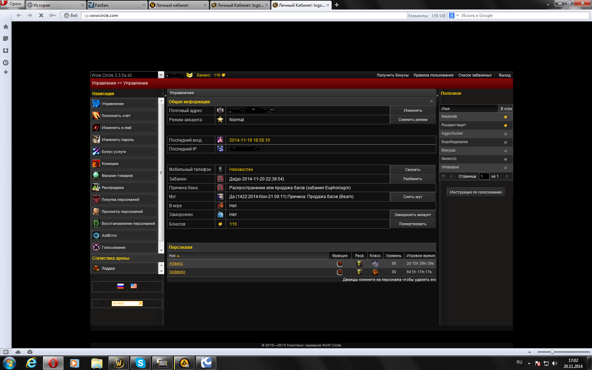Click the page number input field
The width and height of the screenshot is (592, 370).
click(x=484, y=176)
